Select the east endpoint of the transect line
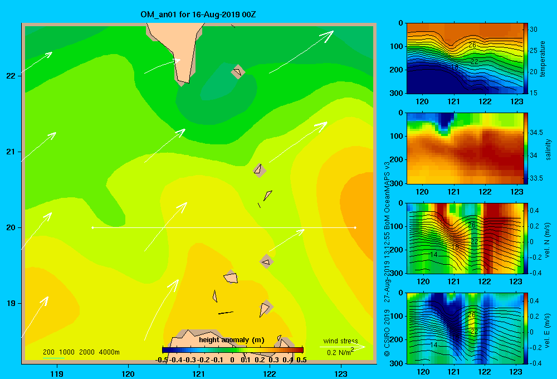Screen dimensions: 557x379 (x=355, y=227)
